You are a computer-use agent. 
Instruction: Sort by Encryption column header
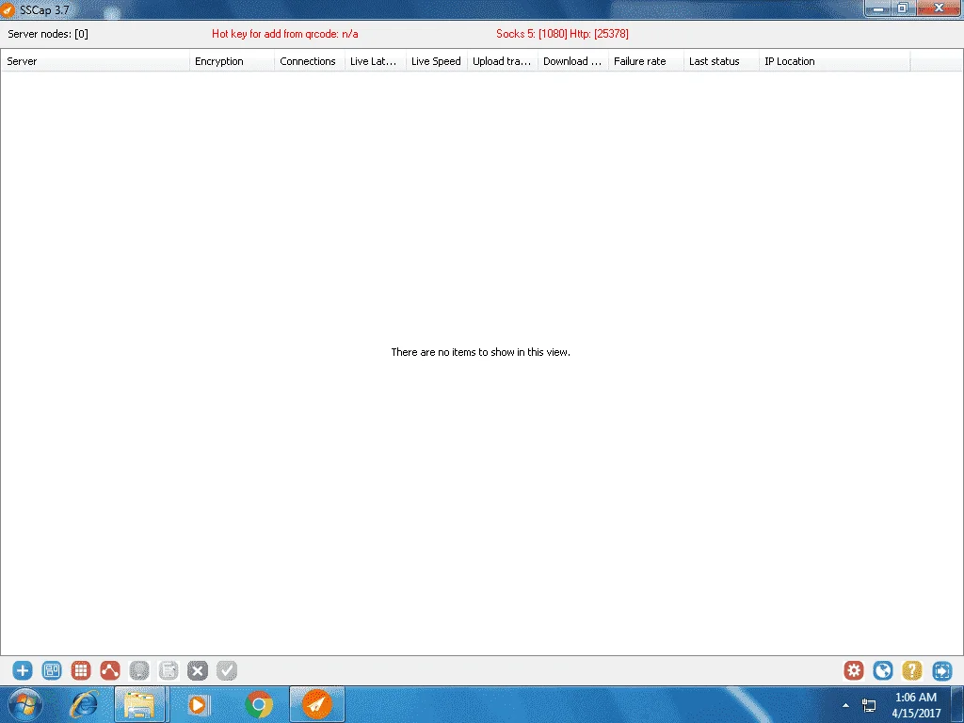tap(232, 61)
